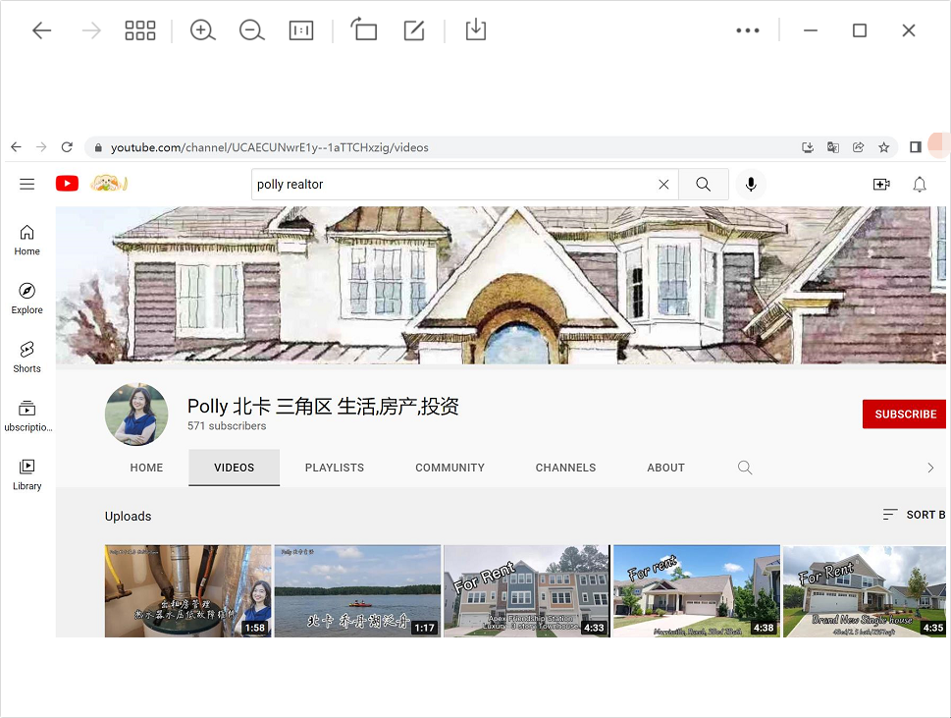Click the YouTube microphone voice search
Image resolution: width=951 pixels, height=718 pixels.
click(751, 184)
